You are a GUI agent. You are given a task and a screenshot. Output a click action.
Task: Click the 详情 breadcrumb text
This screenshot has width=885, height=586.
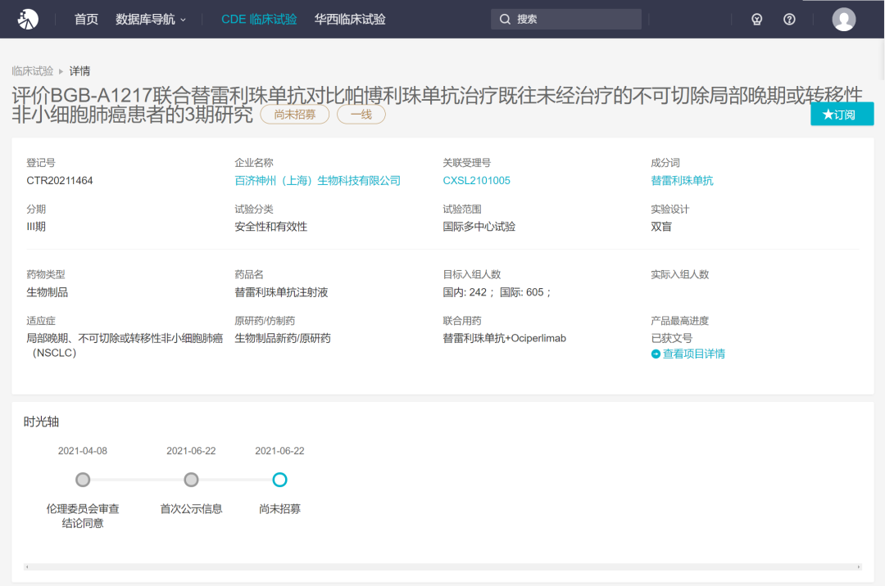coord(79,71)
